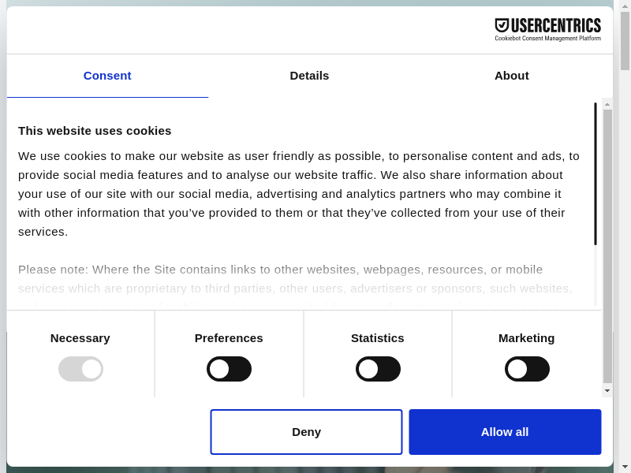The width and height of the screenshot is (631, 473).
Task: Enable the Marketing cookies switch
Action: (x=527, y=369)
